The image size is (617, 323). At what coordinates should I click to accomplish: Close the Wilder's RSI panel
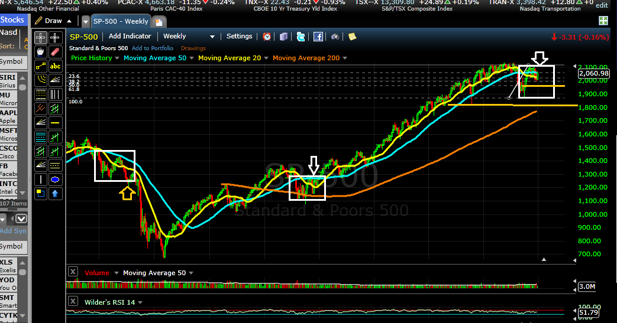coord(73,301)
